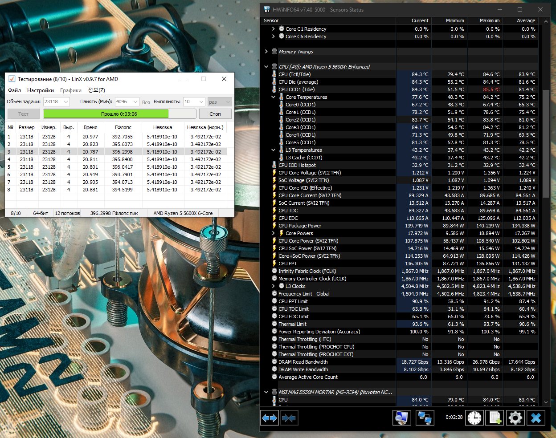This screenshot has width=556, height=438.
Task: Click the lightning icon for CPU Core Voltage
Action: (274, 173)
